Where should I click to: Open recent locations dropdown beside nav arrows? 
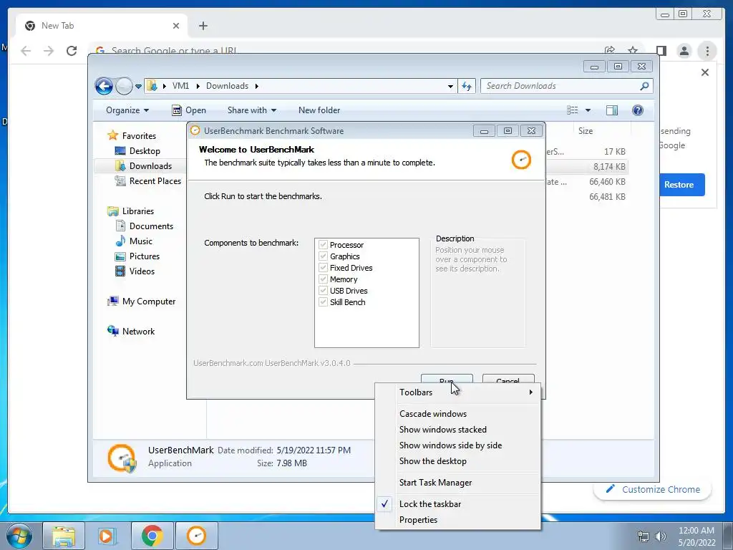click(138, 86)
